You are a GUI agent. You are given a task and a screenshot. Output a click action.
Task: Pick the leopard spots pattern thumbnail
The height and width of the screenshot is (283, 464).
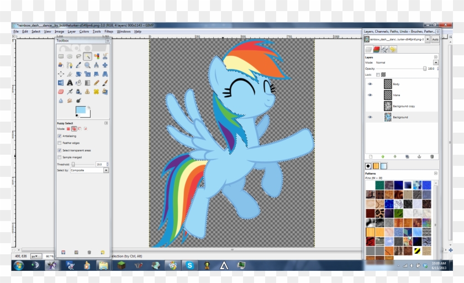(379, 213)
